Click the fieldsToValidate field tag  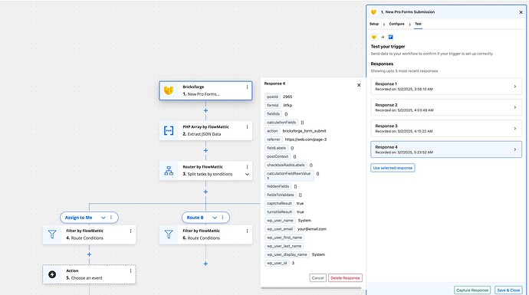(x=281, y=195)
